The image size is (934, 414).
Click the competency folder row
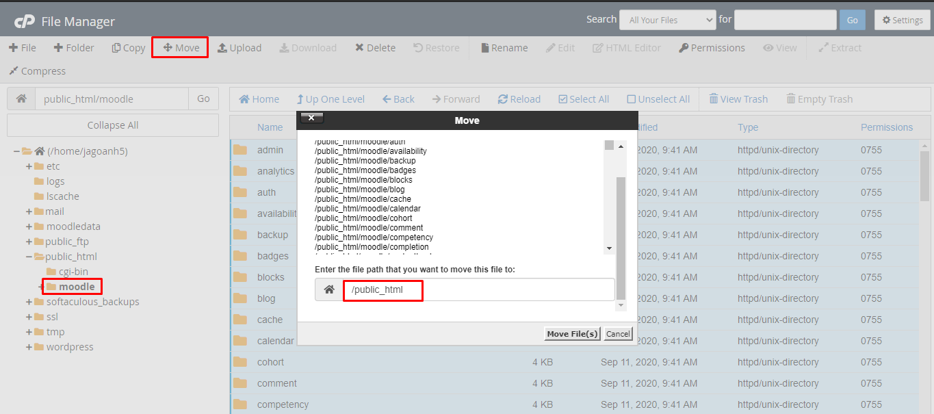(x=575, y=404)
